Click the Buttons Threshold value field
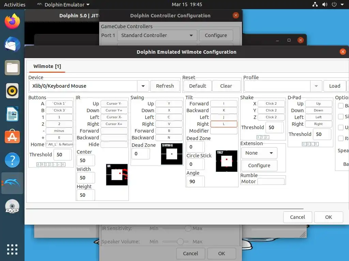Screen dimensions: 349x261 63,155
